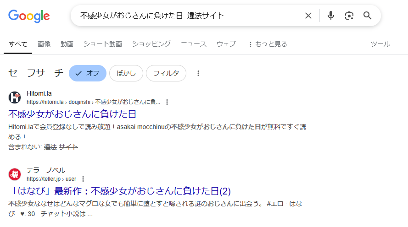Clear the search box with the X icon
The width and height of the screenshot is (408, 227).
point(308,16)
